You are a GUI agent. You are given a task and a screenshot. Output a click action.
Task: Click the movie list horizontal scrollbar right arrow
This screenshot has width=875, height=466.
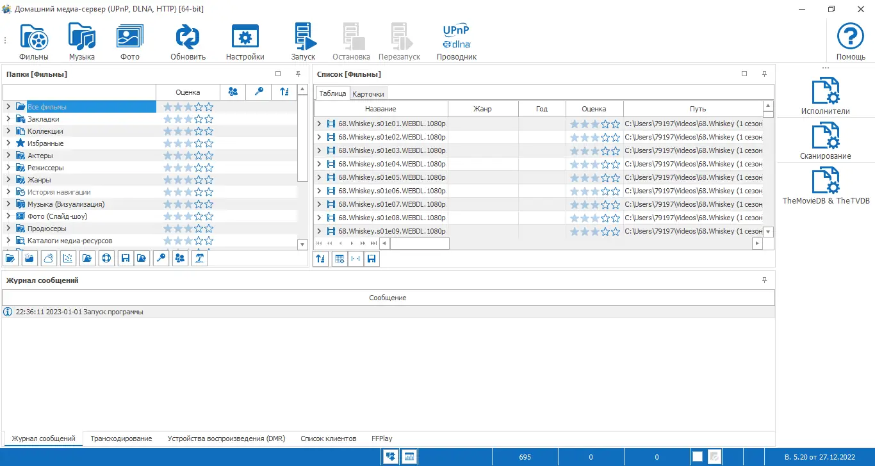coord(758,243)
